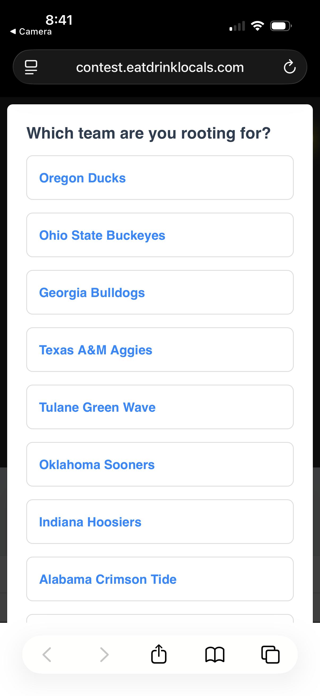Select the Indiana Hoosiers option
Image resolution: width=320 pixels, height=696 pixels.
(x=160, y=521)
